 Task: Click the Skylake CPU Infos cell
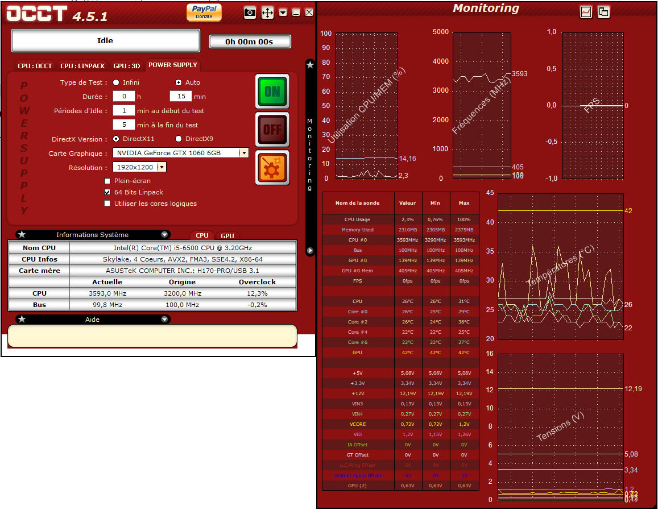click(183, 259)
